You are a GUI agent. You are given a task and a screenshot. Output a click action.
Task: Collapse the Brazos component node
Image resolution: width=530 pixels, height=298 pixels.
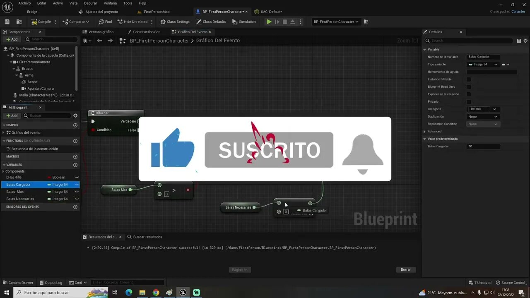click(14, 69)
